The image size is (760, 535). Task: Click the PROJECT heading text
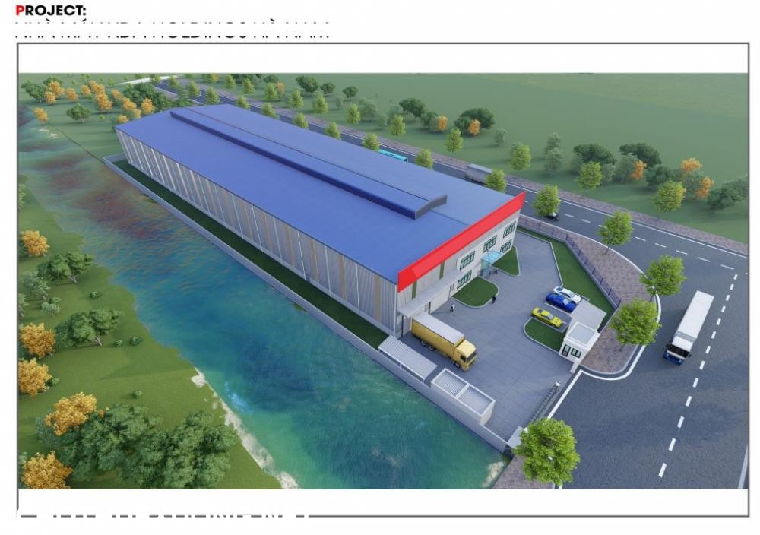click(51, 11)
